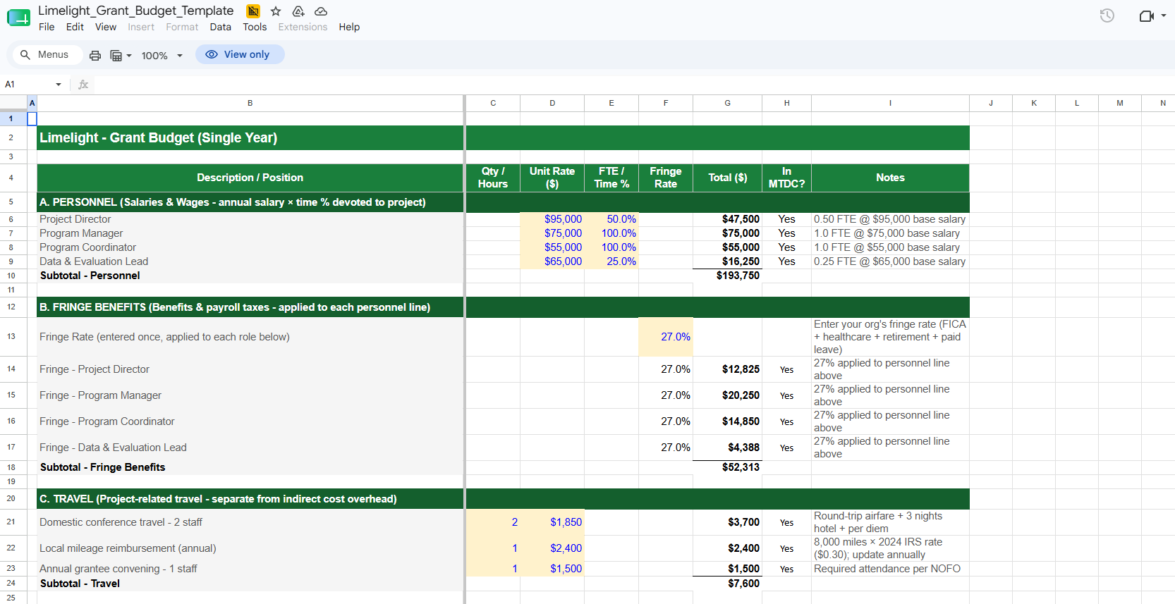Select 'Data & Evaluation Lead' cell
1175x604 pixels.
(250, 261)
